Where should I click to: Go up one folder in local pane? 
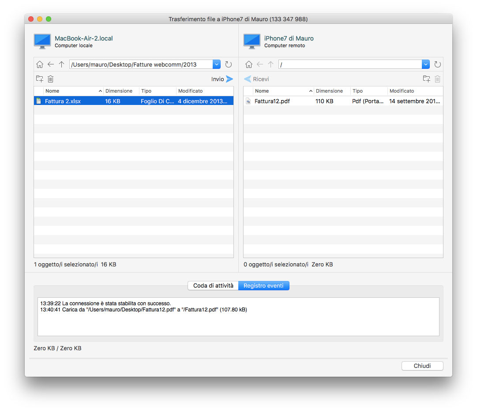click(62, 64)
